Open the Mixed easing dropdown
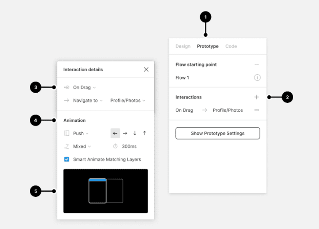319x229 pixels. (81, 146)
